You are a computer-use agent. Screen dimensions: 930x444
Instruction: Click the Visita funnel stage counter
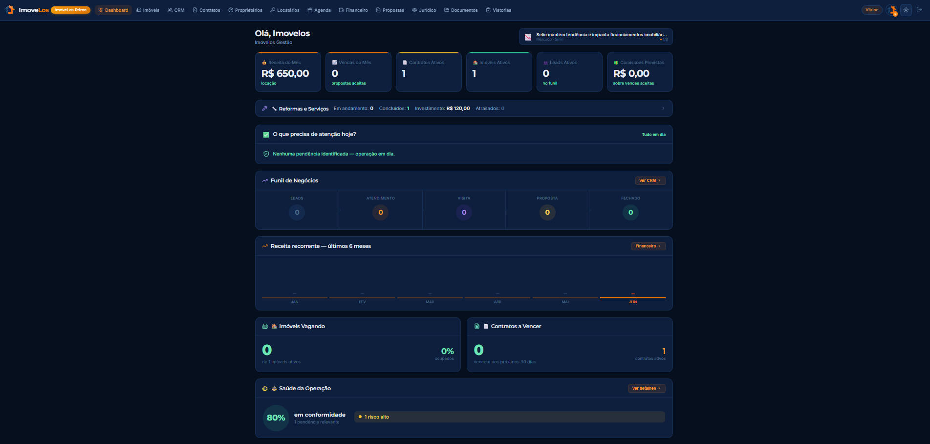(x=464, y=212)
